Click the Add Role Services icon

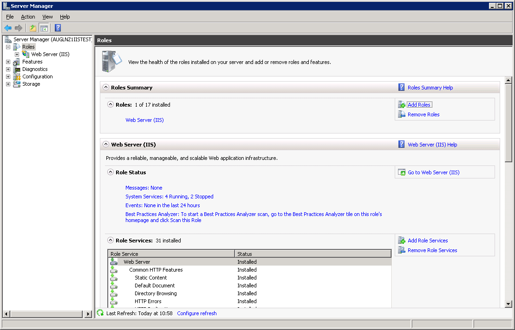(402, 241)
